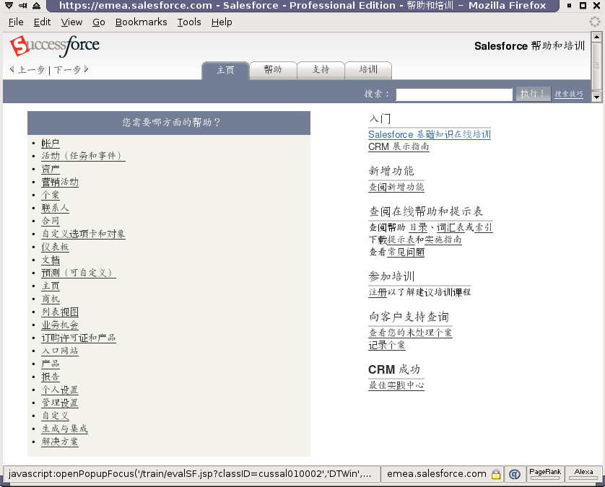Open Salesforce 基础知识在线培训 link
605x487 pixels.
pos(430,135)
